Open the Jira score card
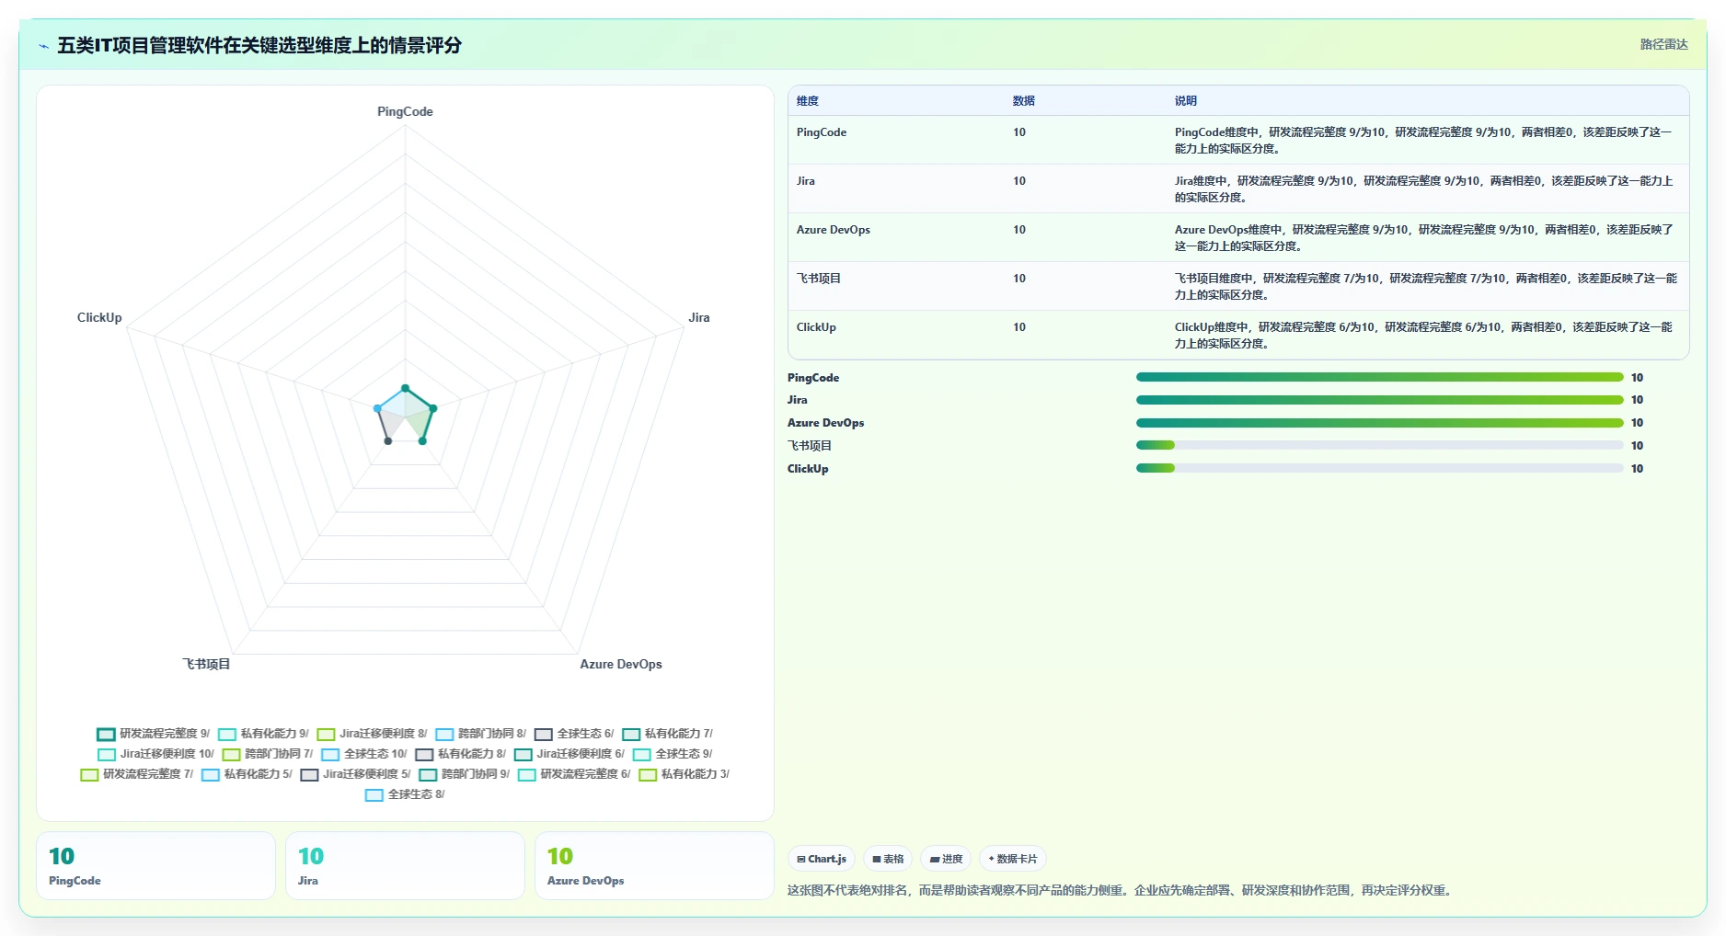Viewport: 1726px width, 936px height. tap(405, 866)
